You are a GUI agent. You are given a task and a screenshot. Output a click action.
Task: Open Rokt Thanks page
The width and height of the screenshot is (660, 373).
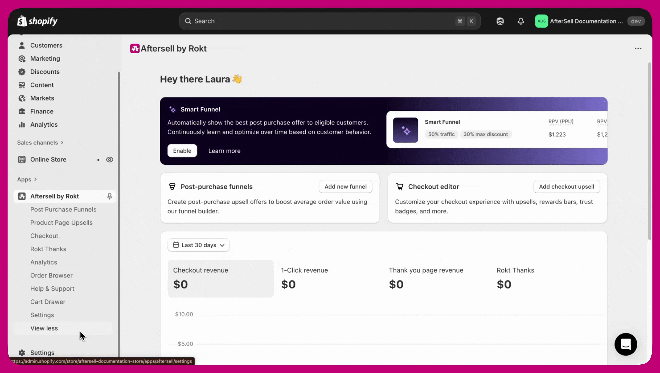click(48, 249)
